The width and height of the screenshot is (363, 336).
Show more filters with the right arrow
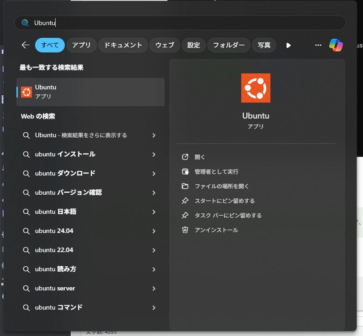pyautogui.click(x=288, y=45)
